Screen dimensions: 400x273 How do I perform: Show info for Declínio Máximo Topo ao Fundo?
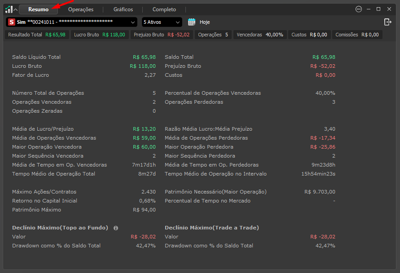[116, 228]
